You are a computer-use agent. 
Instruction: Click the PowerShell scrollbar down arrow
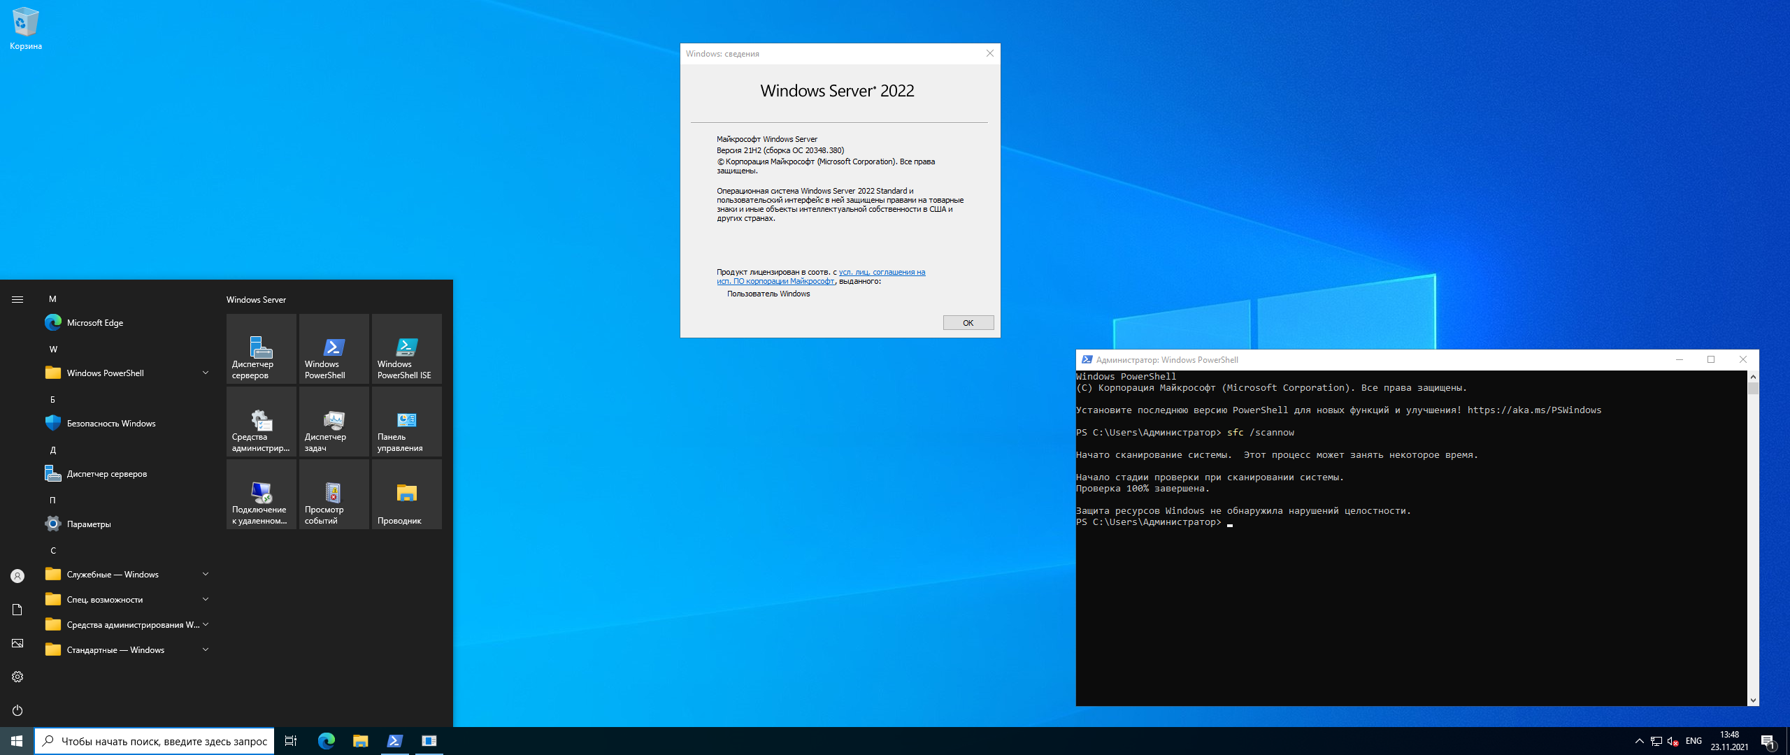tap(1753, 700)
